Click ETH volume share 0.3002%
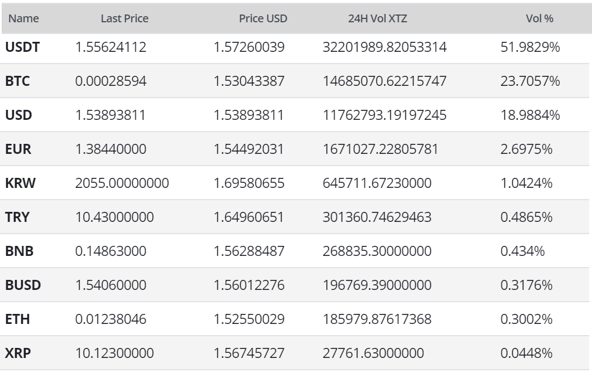Screen dimensions: 592x373 point(526,319)
